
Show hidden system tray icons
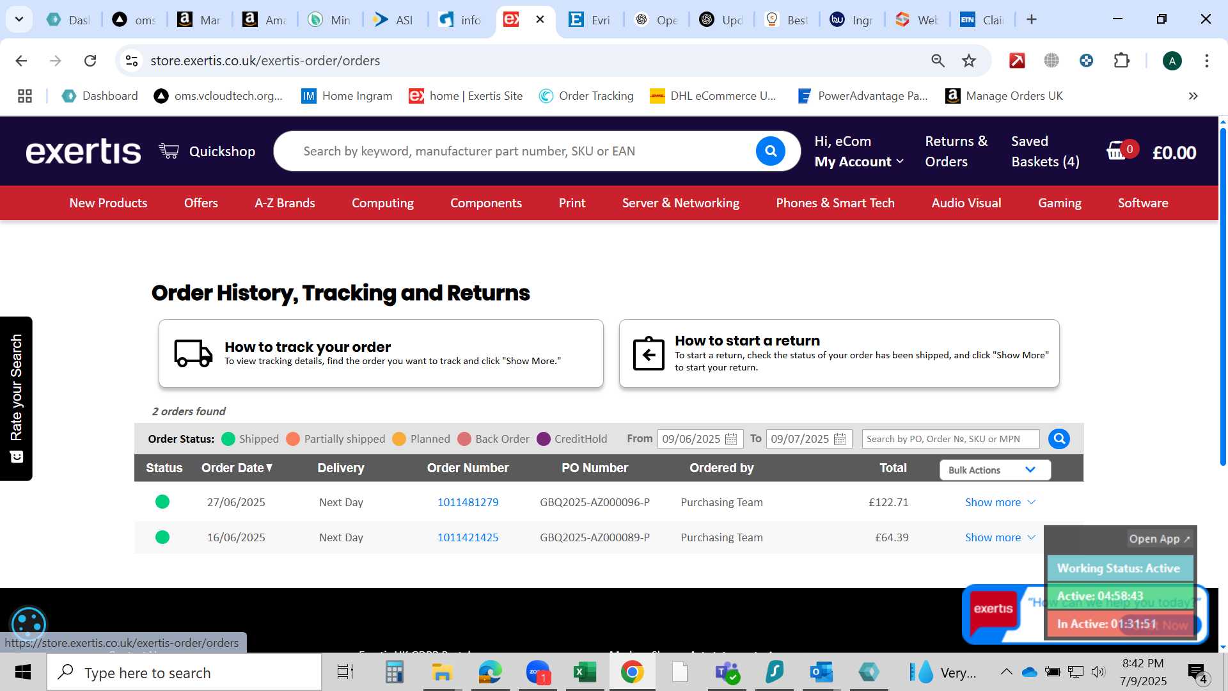1006,672
